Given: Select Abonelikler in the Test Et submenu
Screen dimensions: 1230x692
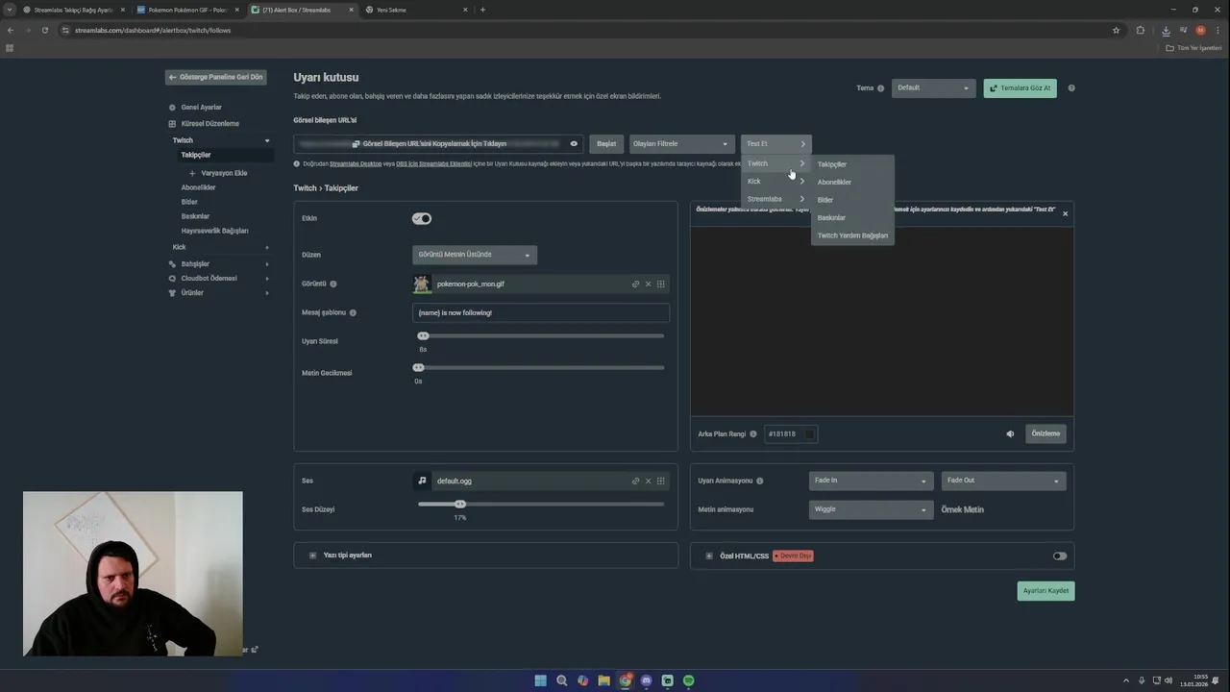Looking at the screenshot, I should (834, 183).
